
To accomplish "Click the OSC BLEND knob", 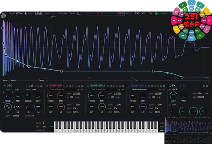I will coord(28,96).
